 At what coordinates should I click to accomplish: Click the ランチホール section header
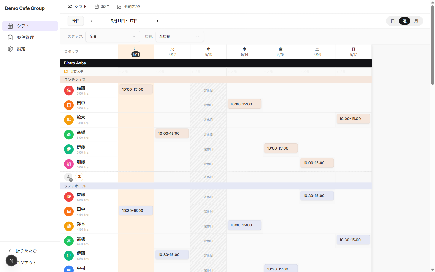(x=216, y=186)
